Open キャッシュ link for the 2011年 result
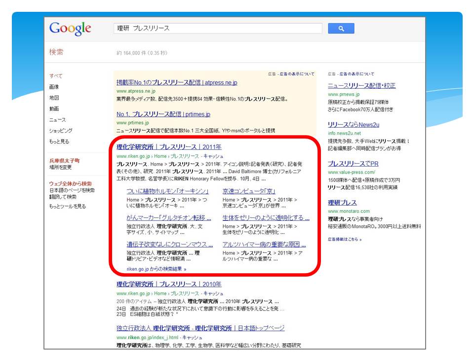The image size is (474, 355). [213, 156]
